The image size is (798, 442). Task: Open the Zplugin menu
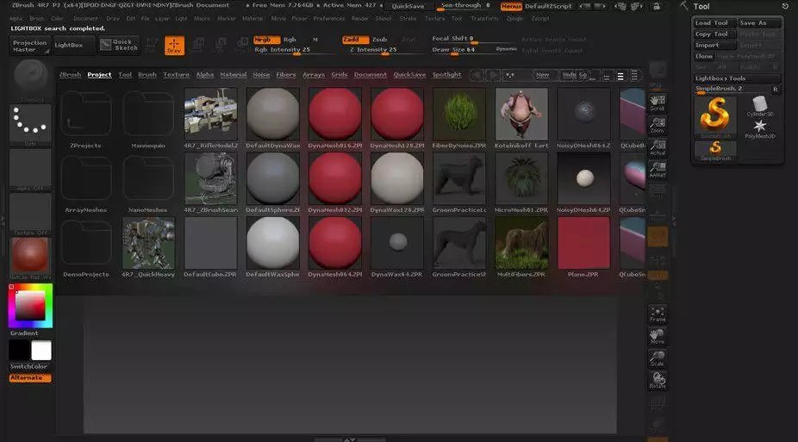[x=514, y=18]
